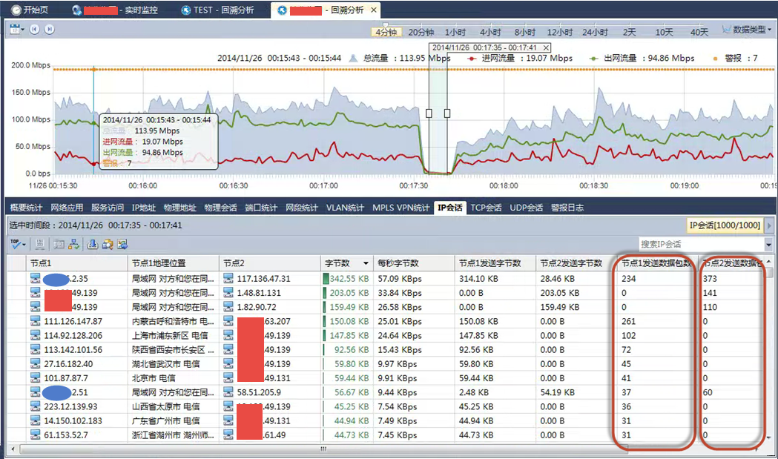
Task: Open the TEST - 回溯分析 tab
Action: (222, 10)
